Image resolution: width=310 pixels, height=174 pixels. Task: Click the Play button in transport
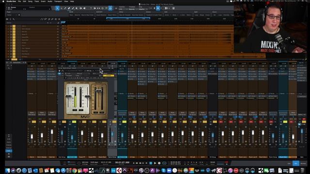tap(155, 163)
